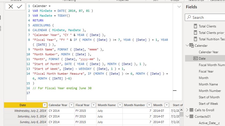Viewport: 225px width, 126px height.
Task: Click formula line 1 Calendar =
Action: [42, 6]
